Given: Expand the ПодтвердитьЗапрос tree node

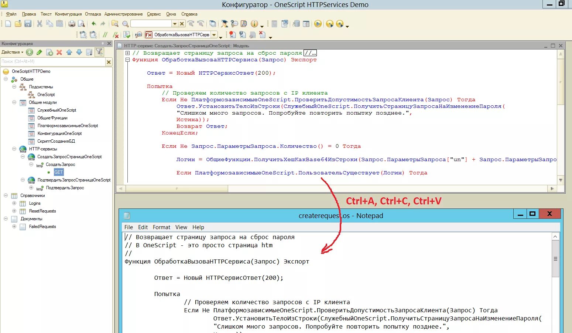Looking at the screenshot, I should click(x=31, y=188).
